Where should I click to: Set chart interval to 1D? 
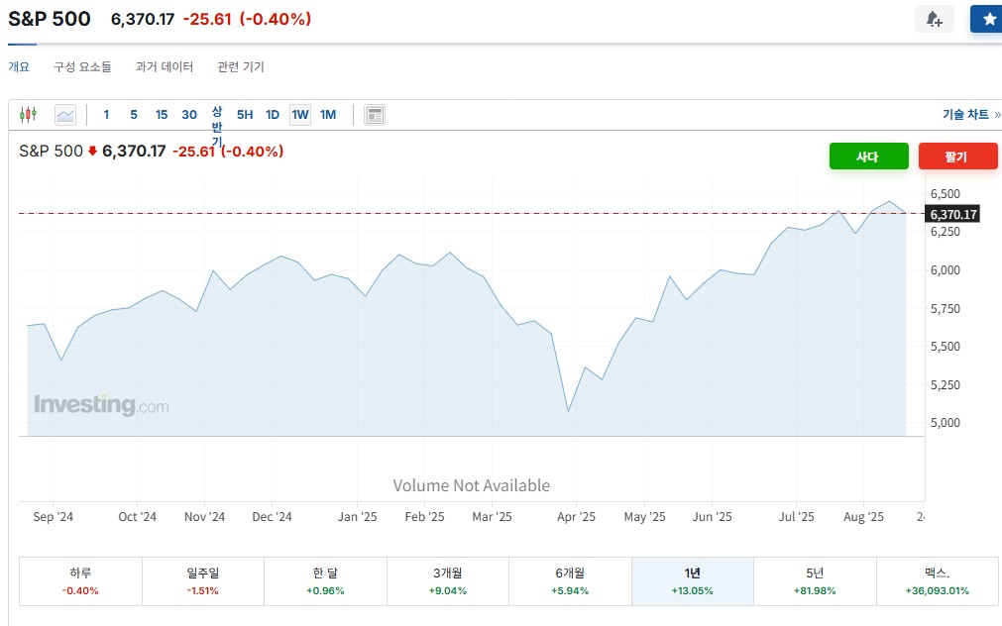click(x=272, y=115)
